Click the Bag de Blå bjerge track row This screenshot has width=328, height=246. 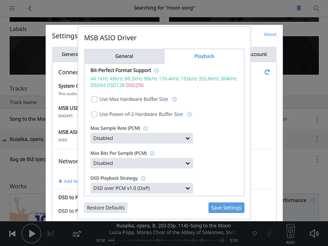click(28, 159)
